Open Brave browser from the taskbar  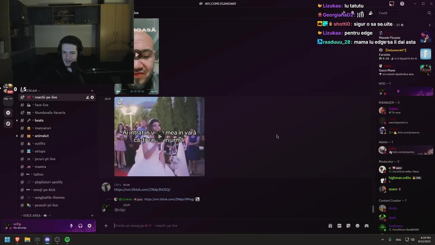click(17, 240)
